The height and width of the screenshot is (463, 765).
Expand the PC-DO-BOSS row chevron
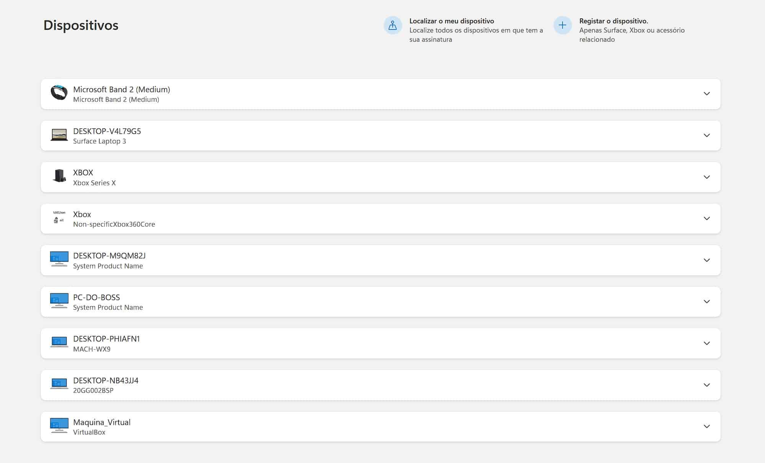pos(706,302)
